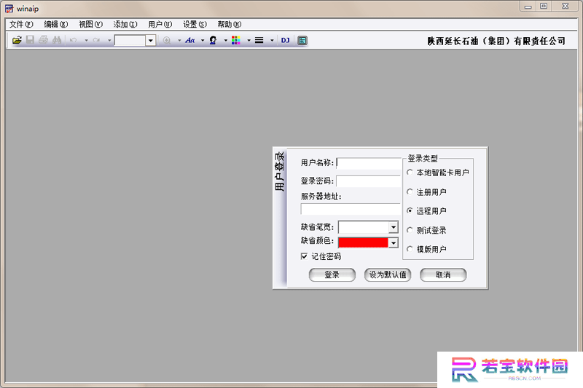Open the 缺省笔宽 dropdown
The width and height of the screenshot is (583, 388).
pyautogui.click(x=393, y=227)
